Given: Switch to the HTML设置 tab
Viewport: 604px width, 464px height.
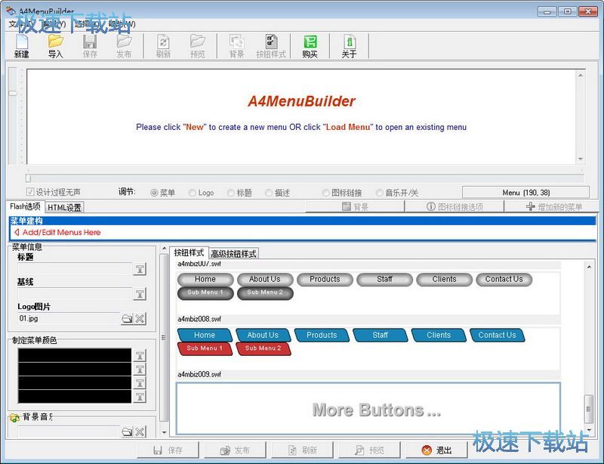Looking at the screenshot, I should tap(64, 208).
